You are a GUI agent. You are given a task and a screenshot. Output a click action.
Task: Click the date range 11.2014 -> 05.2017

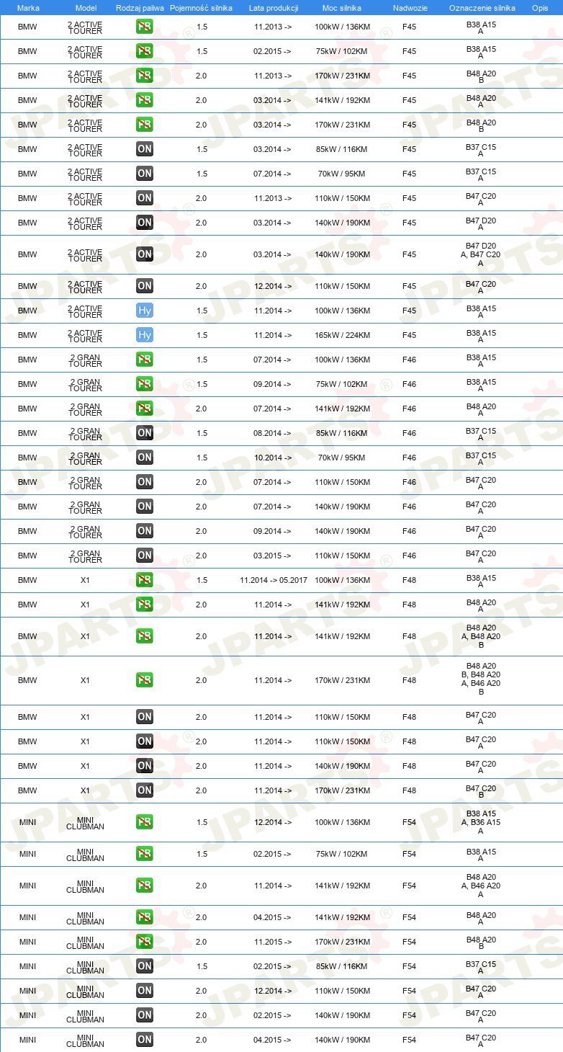click(x=274, y=580)
